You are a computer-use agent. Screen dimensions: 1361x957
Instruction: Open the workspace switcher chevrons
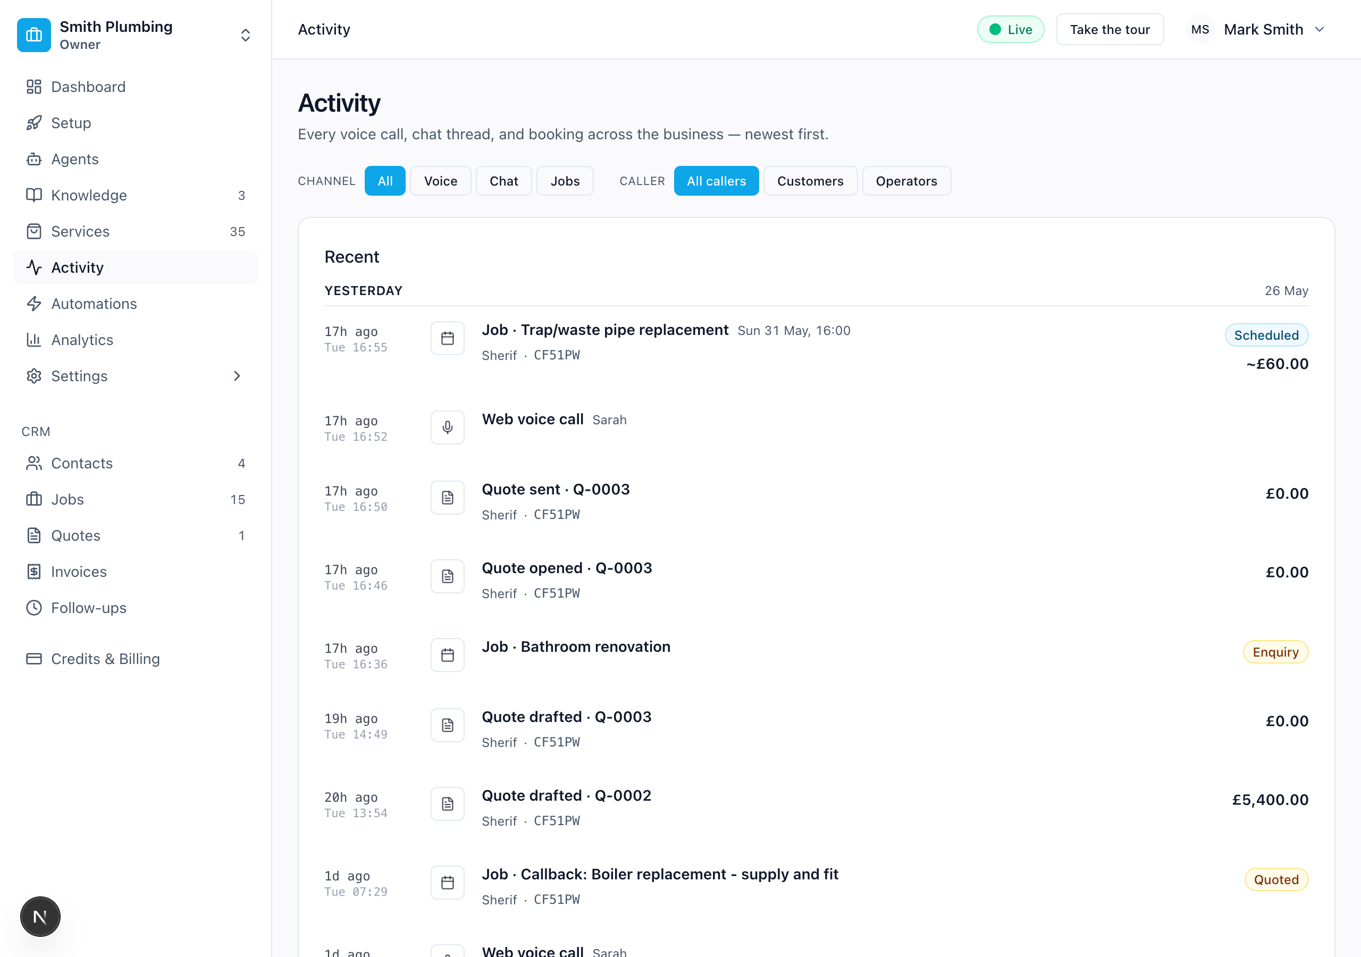[246, 35]
